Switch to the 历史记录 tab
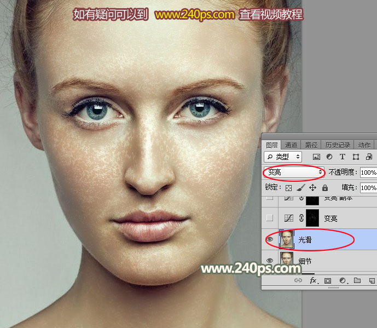Screen dimensions: 377x328 pos(338,145)
